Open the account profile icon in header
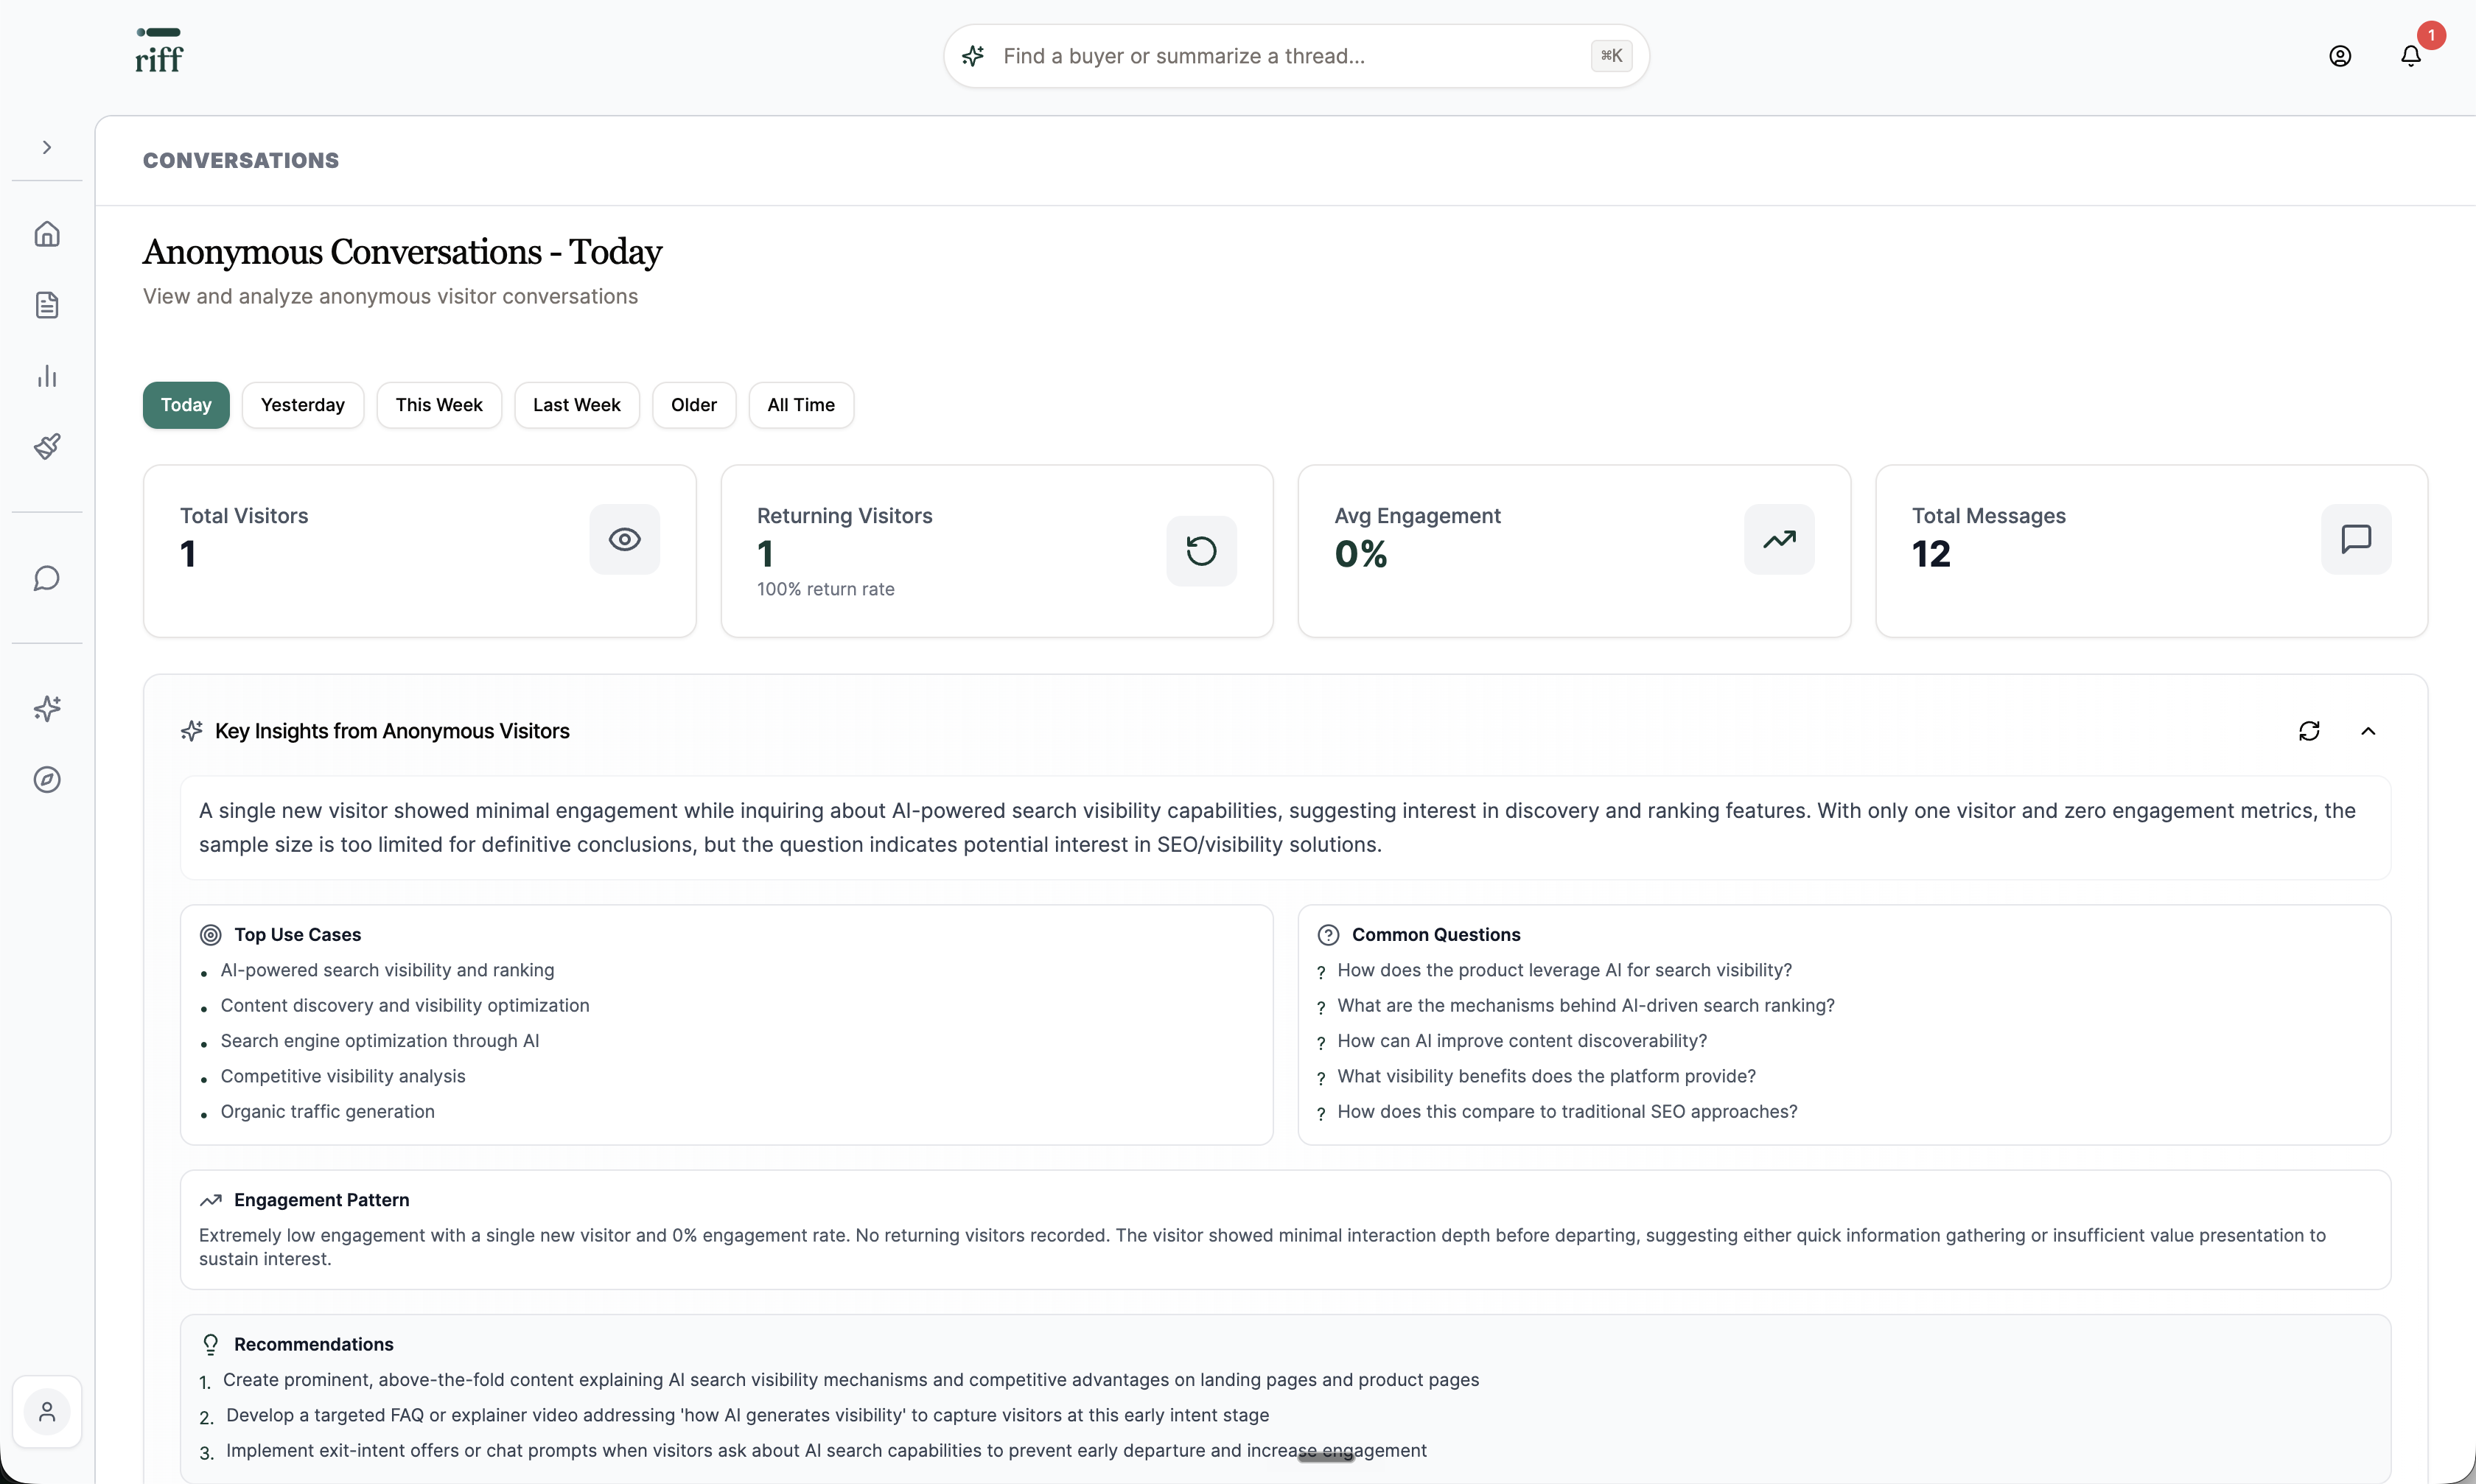Image resolution: width=2476 pixels, height=1484 pixels. pyautogui.click(x=2340, y=56)
